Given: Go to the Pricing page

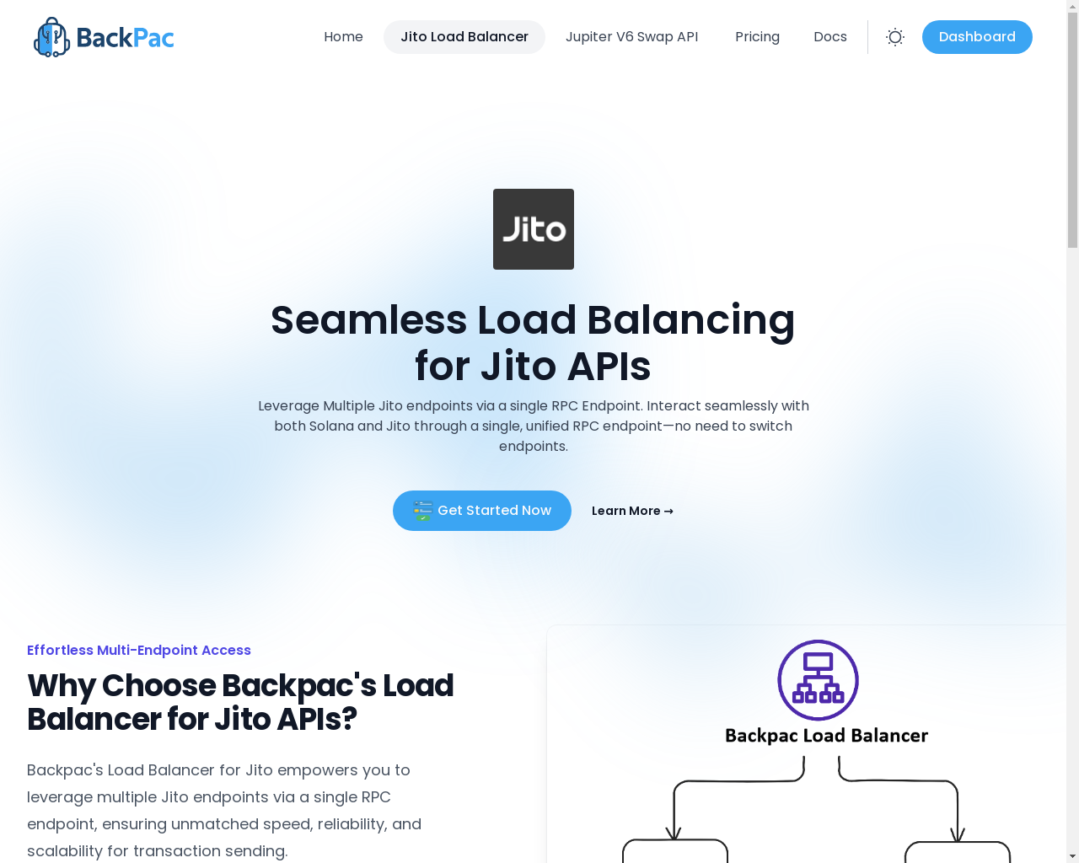Looking at the screenshot, I should tap(757, 37).
